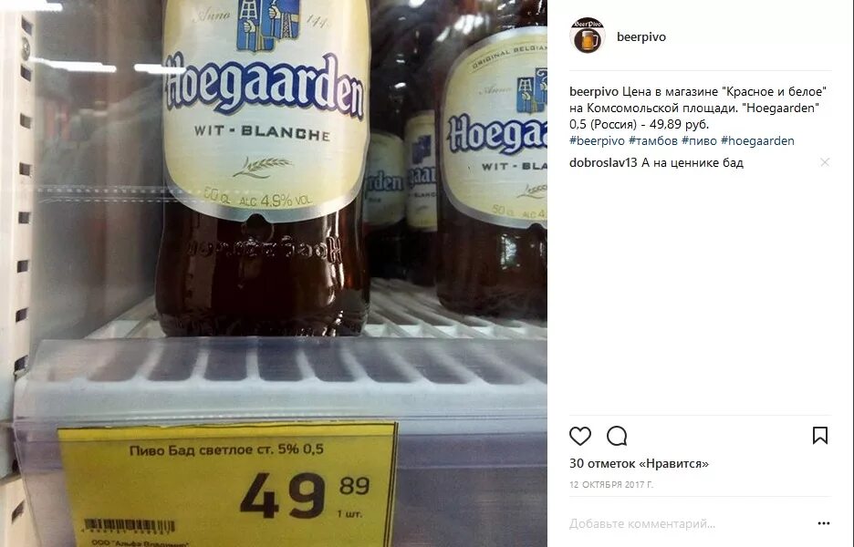The image size is (854, 547).
Task: Open dobroslav13 commenter profile
Action: (603, 162)
